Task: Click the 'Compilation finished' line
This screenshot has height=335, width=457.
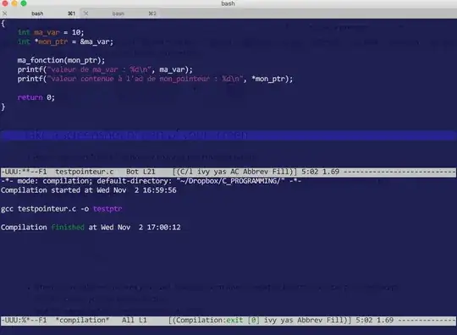Action: pos(91,228)
